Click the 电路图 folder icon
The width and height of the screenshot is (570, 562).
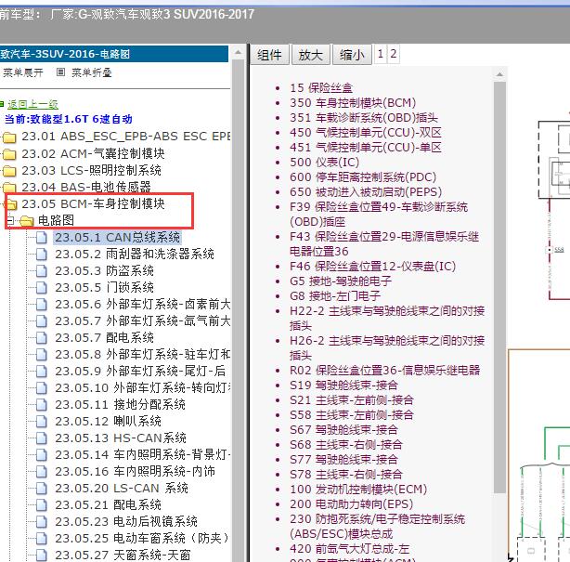27,220
